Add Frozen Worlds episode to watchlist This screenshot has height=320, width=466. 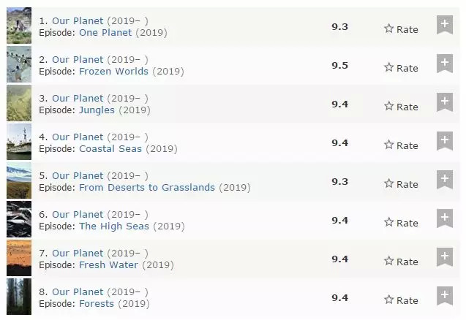click(444, 64)
